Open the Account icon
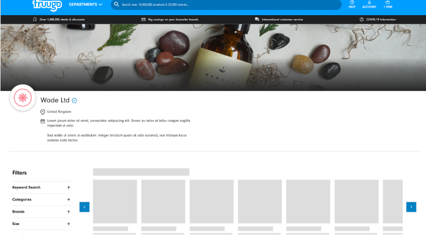This screenshot has width=426, height=235. coord(369,4)
